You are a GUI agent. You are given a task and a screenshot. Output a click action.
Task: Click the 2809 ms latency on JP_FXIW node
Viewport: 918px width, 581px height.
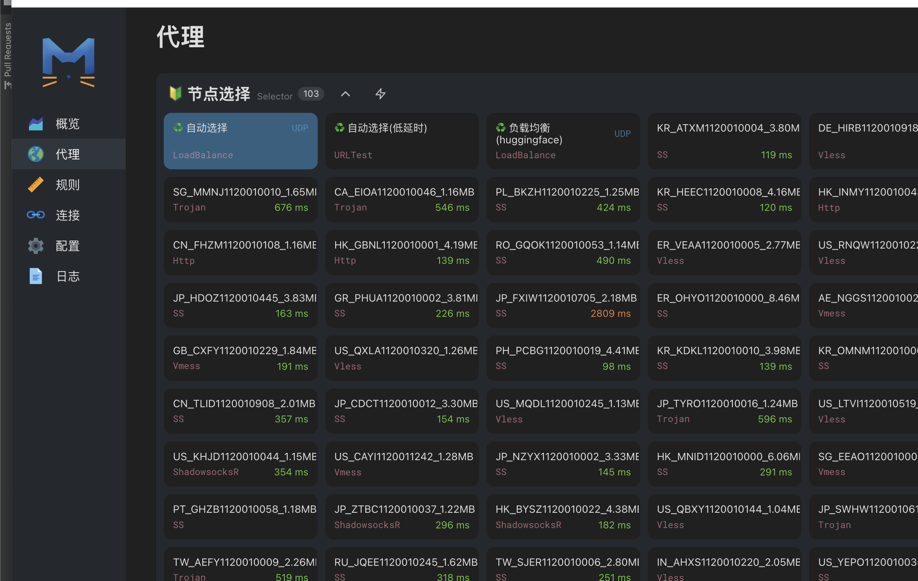tap(610, 313)
